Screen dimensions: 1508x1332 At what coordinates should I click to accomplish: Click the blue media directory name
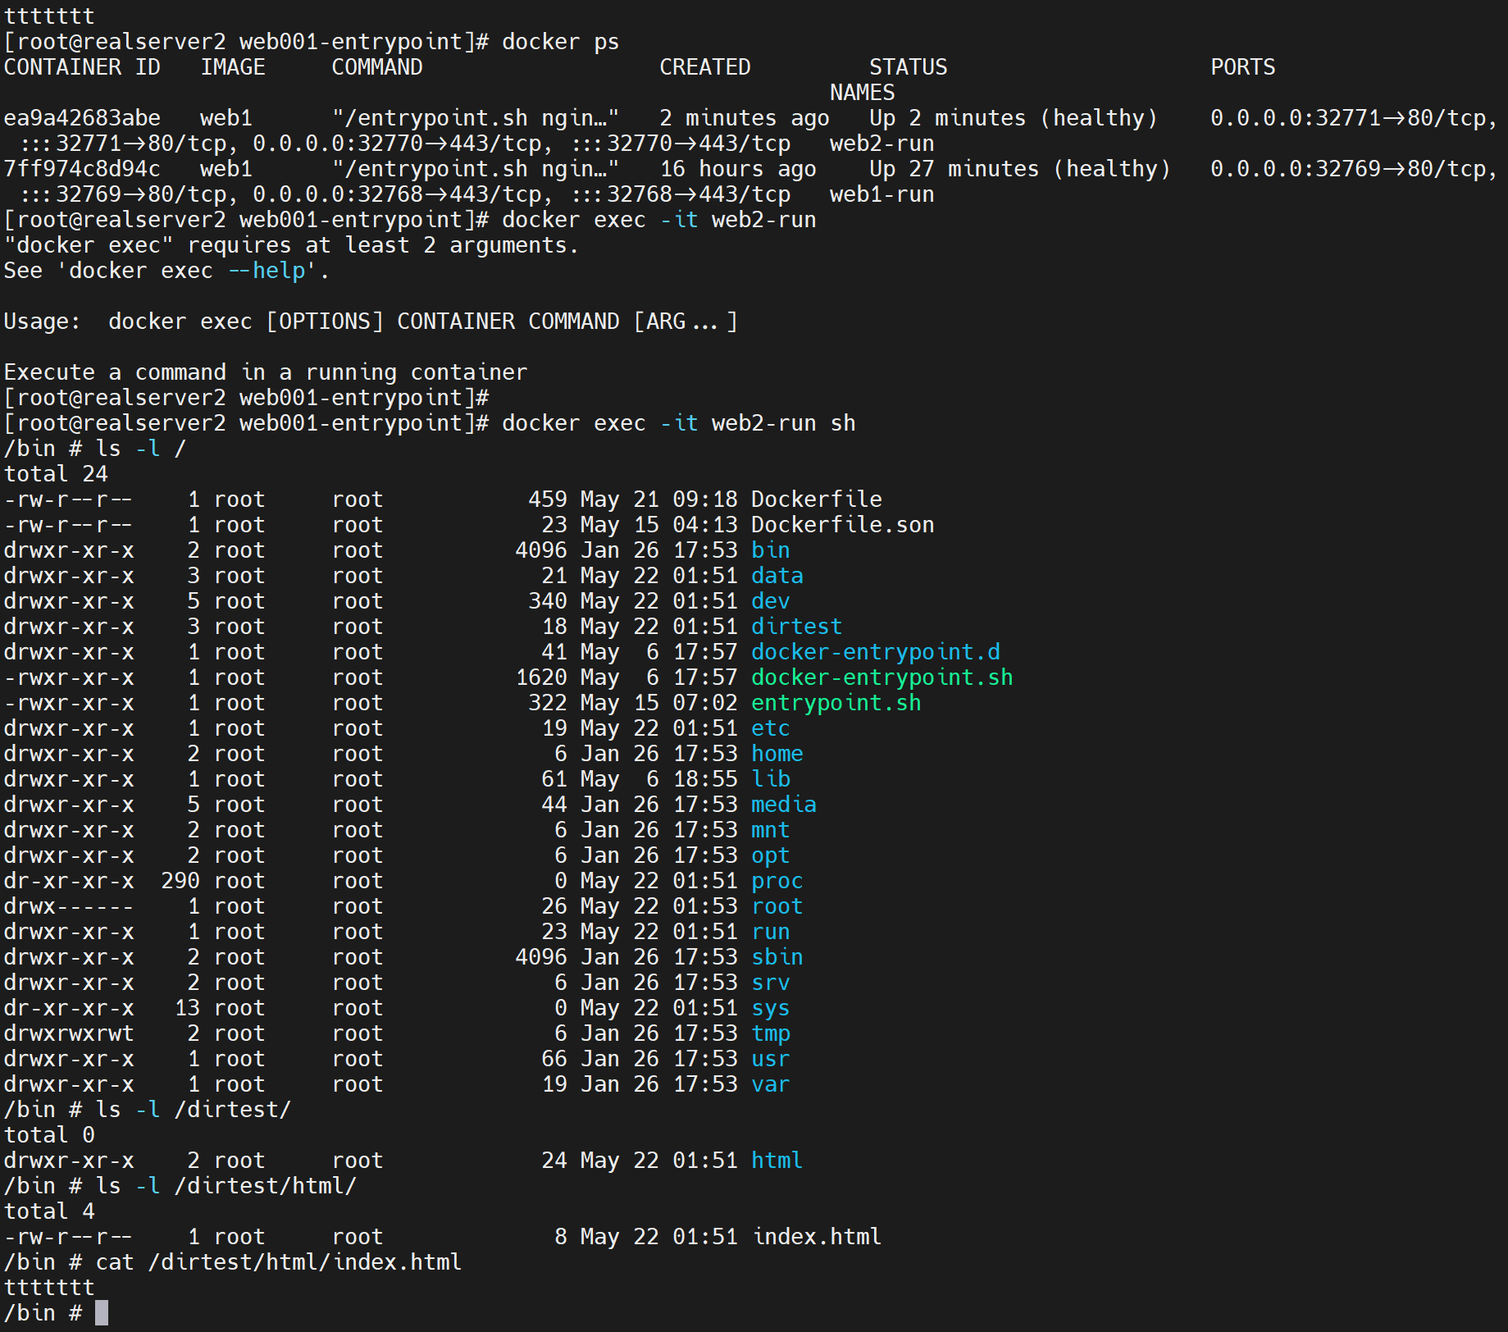[x=783, y=805]
